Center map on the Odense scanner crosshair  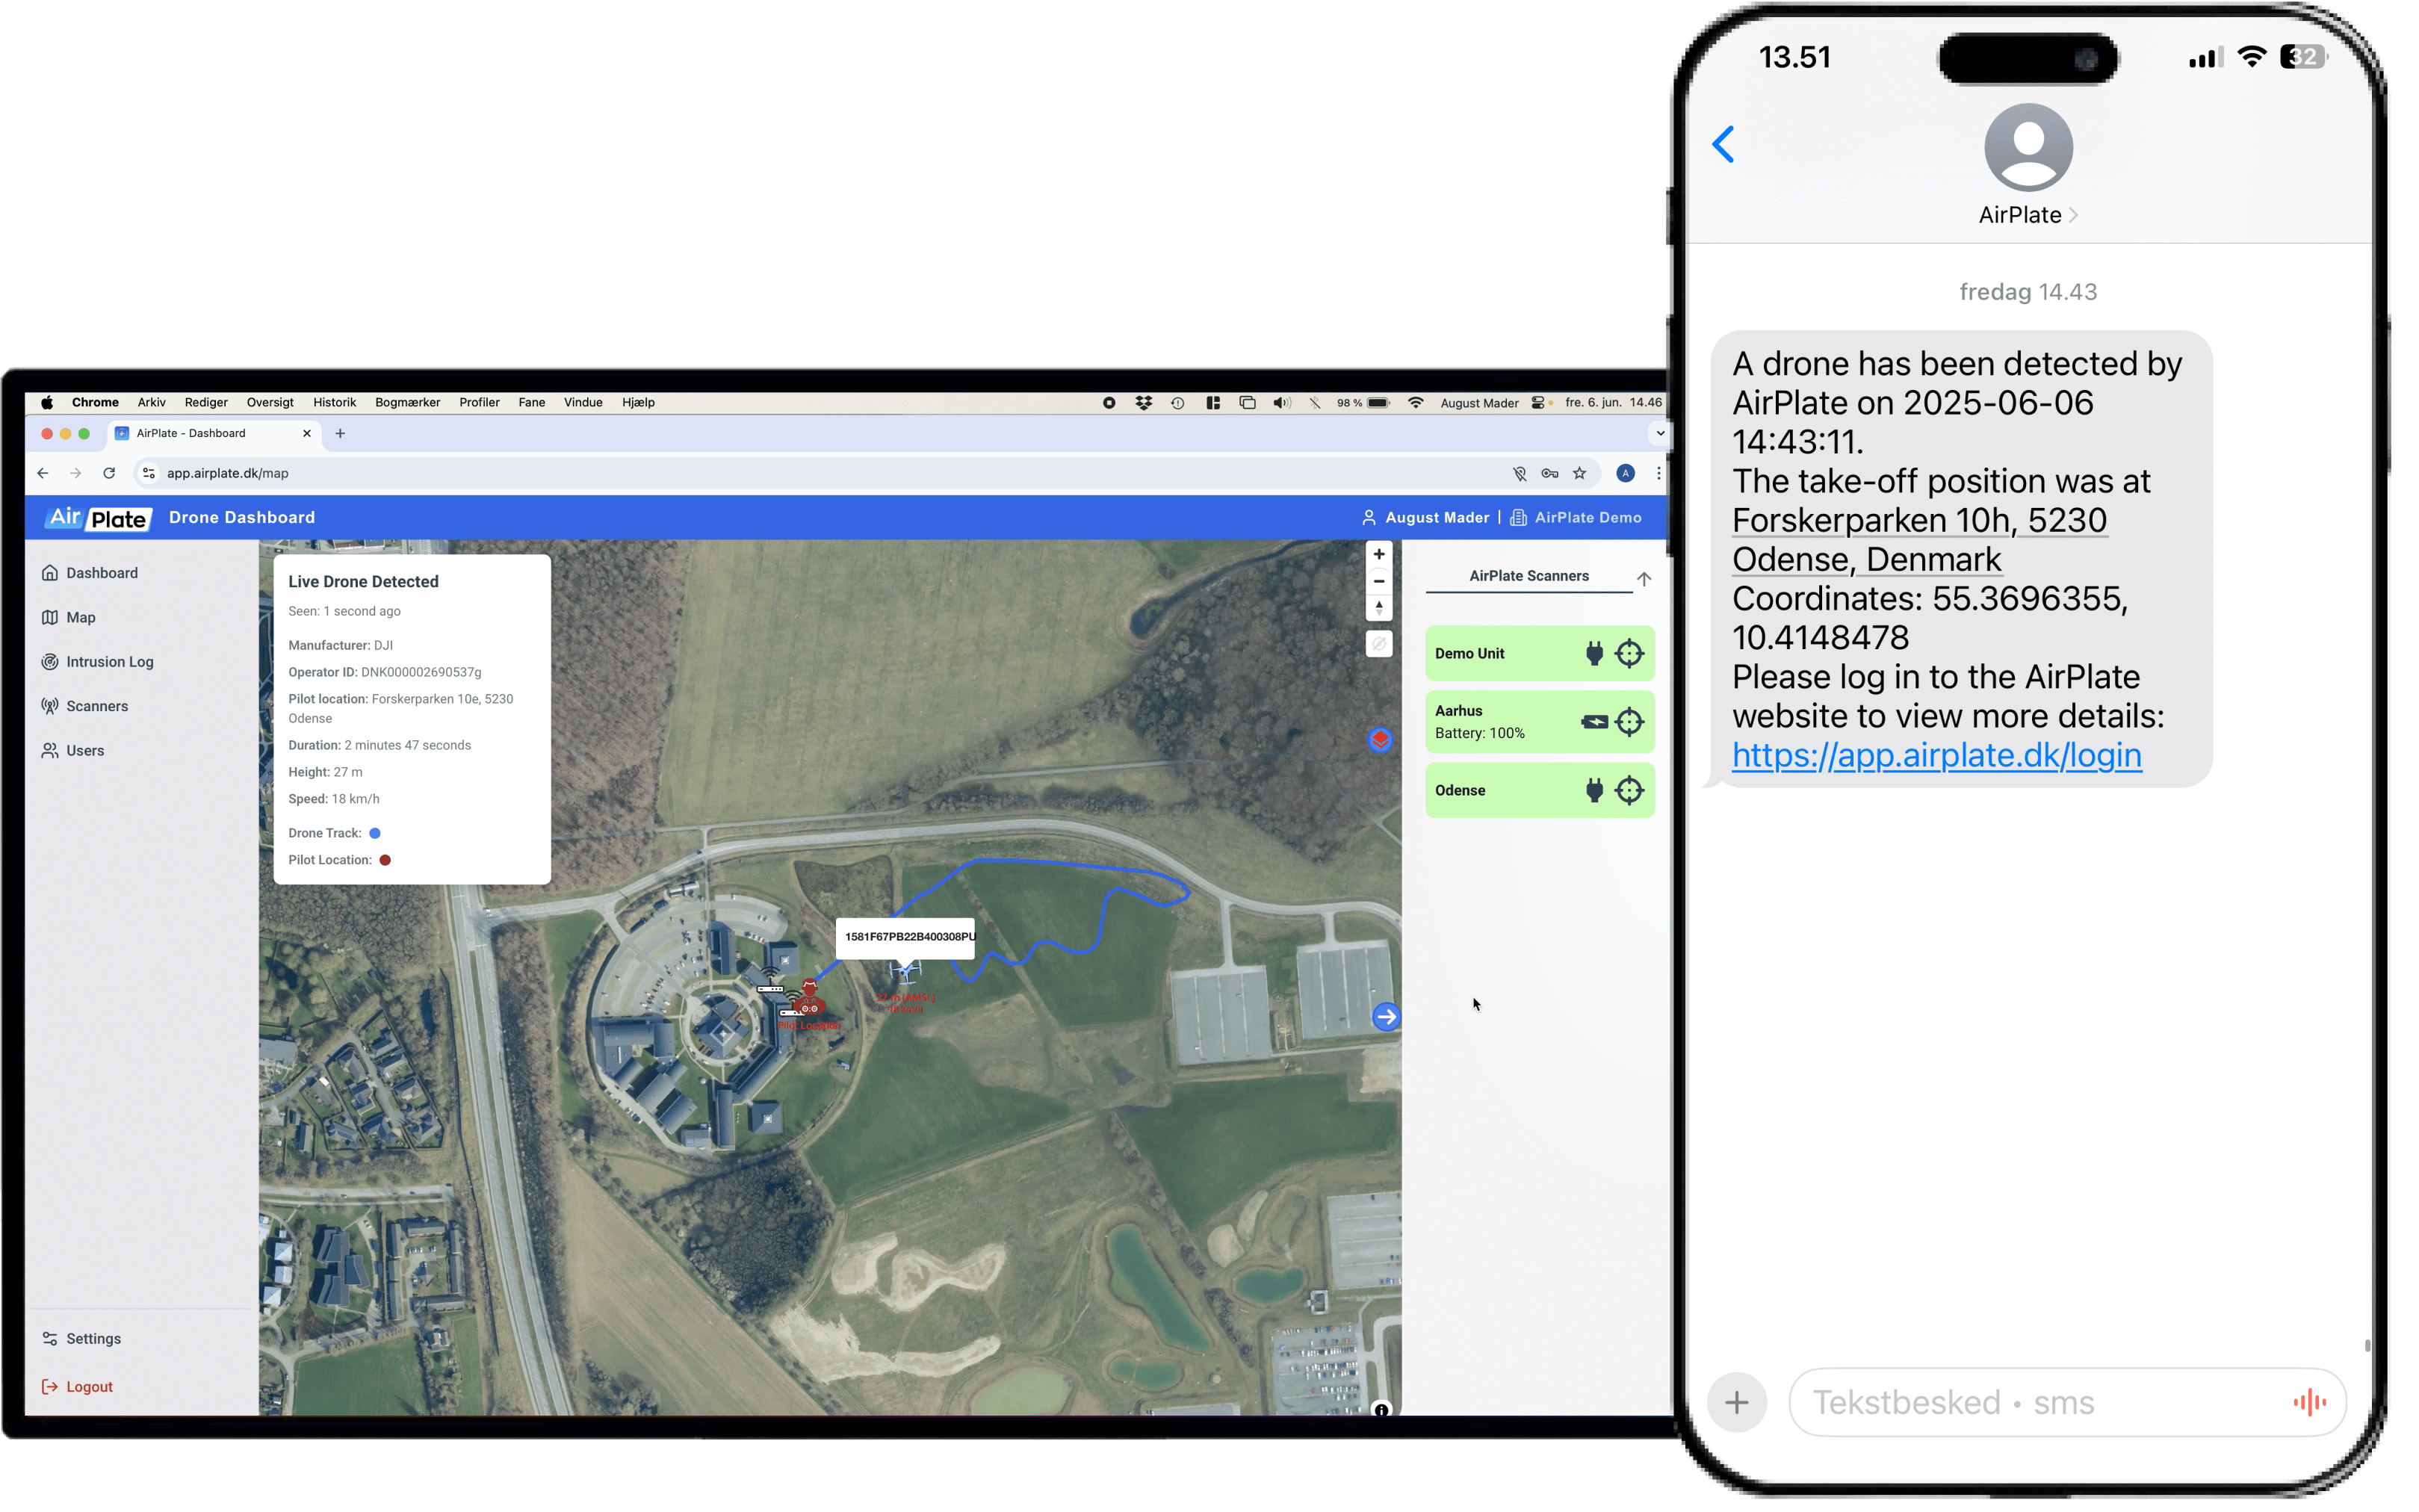[1629, 790]
